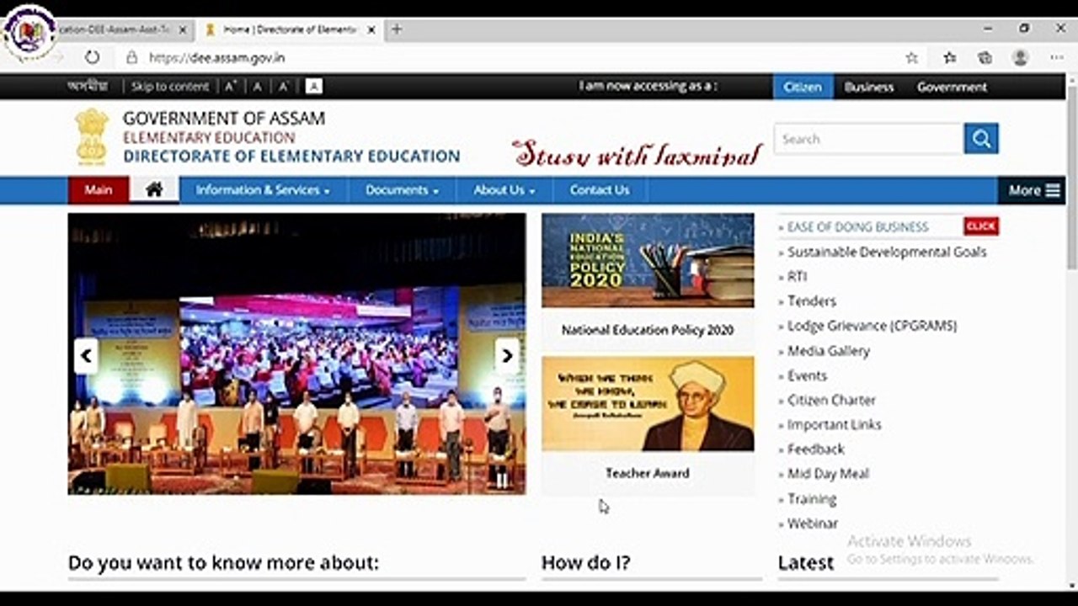Open the Media Gallery link

829,350
